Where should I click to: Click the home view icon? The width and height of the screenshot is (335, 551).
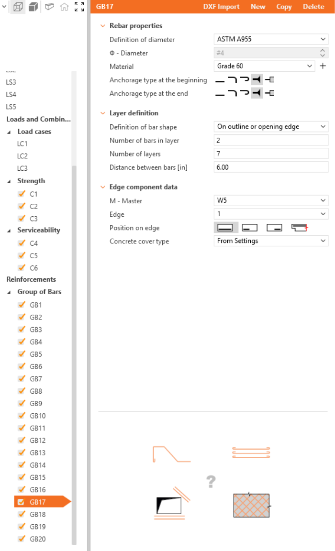tap(64, 7)
